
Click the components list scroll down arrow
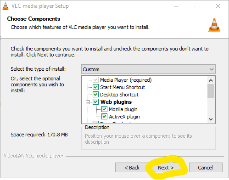coord(211,119)
